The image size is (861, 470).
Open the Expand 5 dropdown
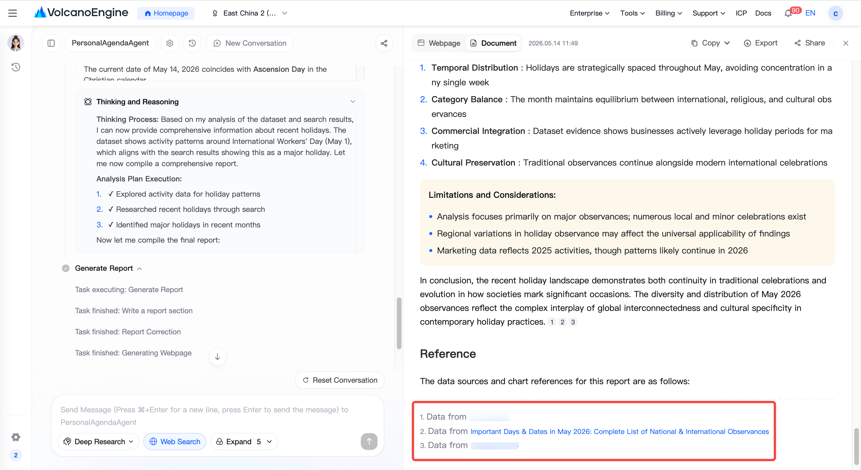(244, 442)
